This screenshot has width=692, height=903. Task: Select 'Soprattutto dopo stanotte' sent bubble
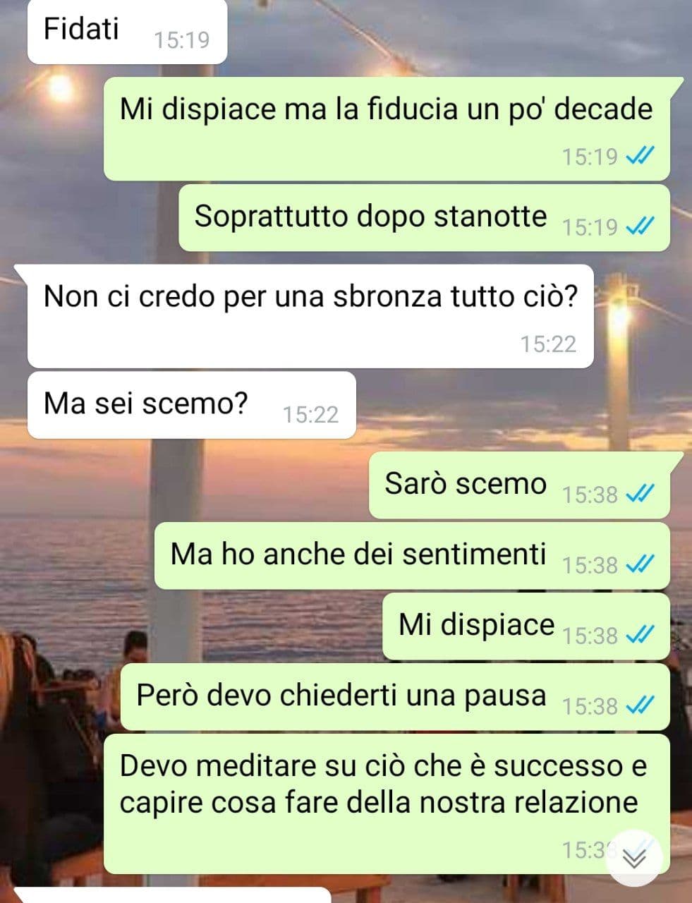(x=424, y=217)
